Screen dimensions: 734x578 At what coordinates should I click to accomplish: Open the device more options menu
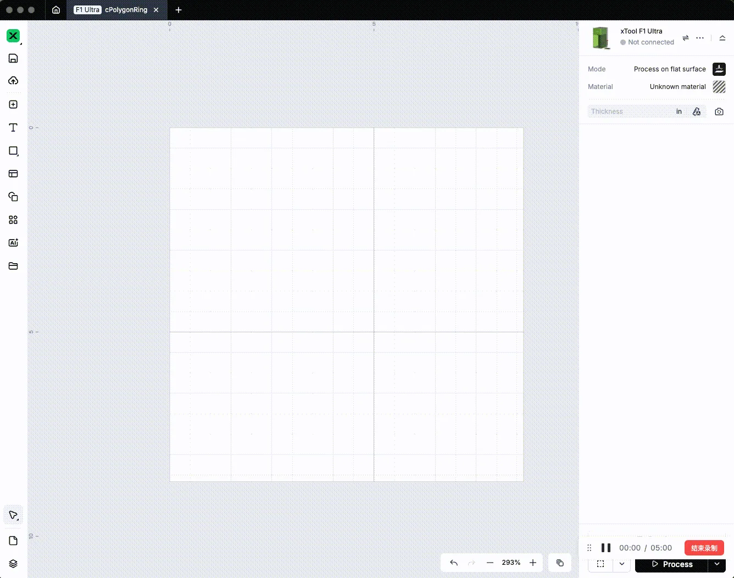pyautogui.click(x=700, y=38)
